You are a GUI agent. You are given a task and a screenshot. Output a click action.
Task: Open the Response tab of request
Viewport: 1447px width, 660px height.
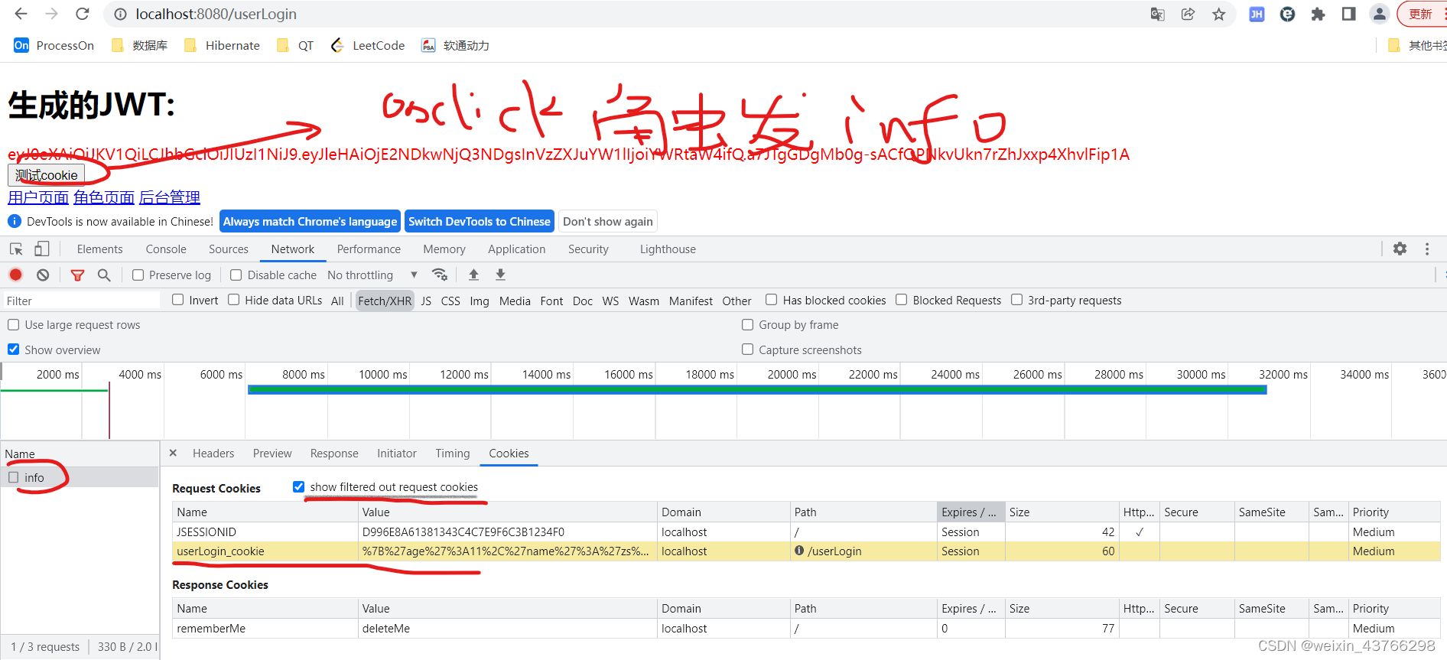334,453
